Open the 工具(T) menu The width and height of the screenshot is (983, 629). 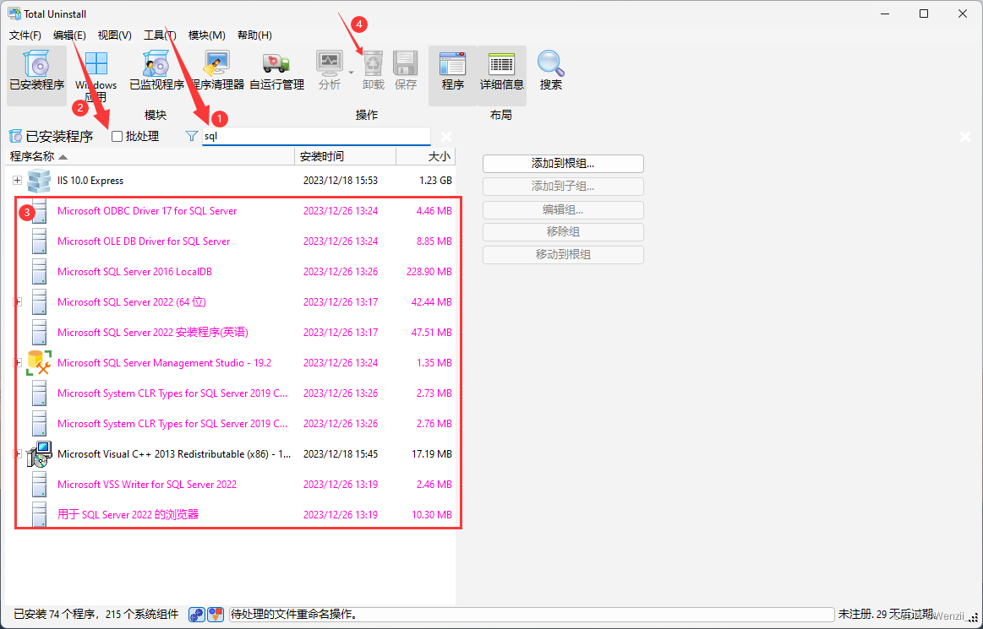[160, 35]
